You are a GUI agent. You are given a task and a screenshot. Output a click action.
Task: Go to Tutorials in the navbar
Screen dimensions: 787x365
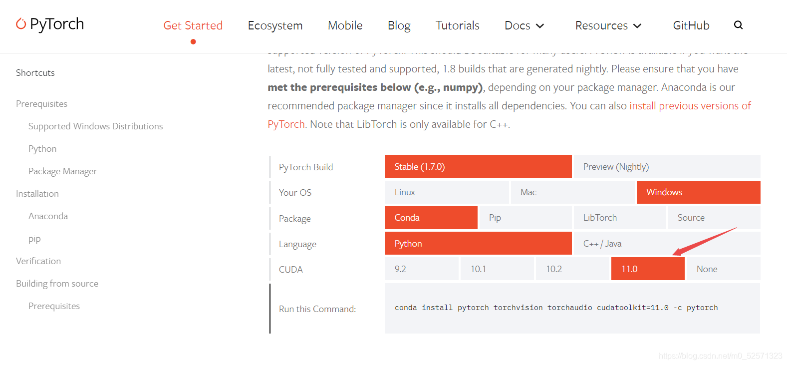pos(457,25)
